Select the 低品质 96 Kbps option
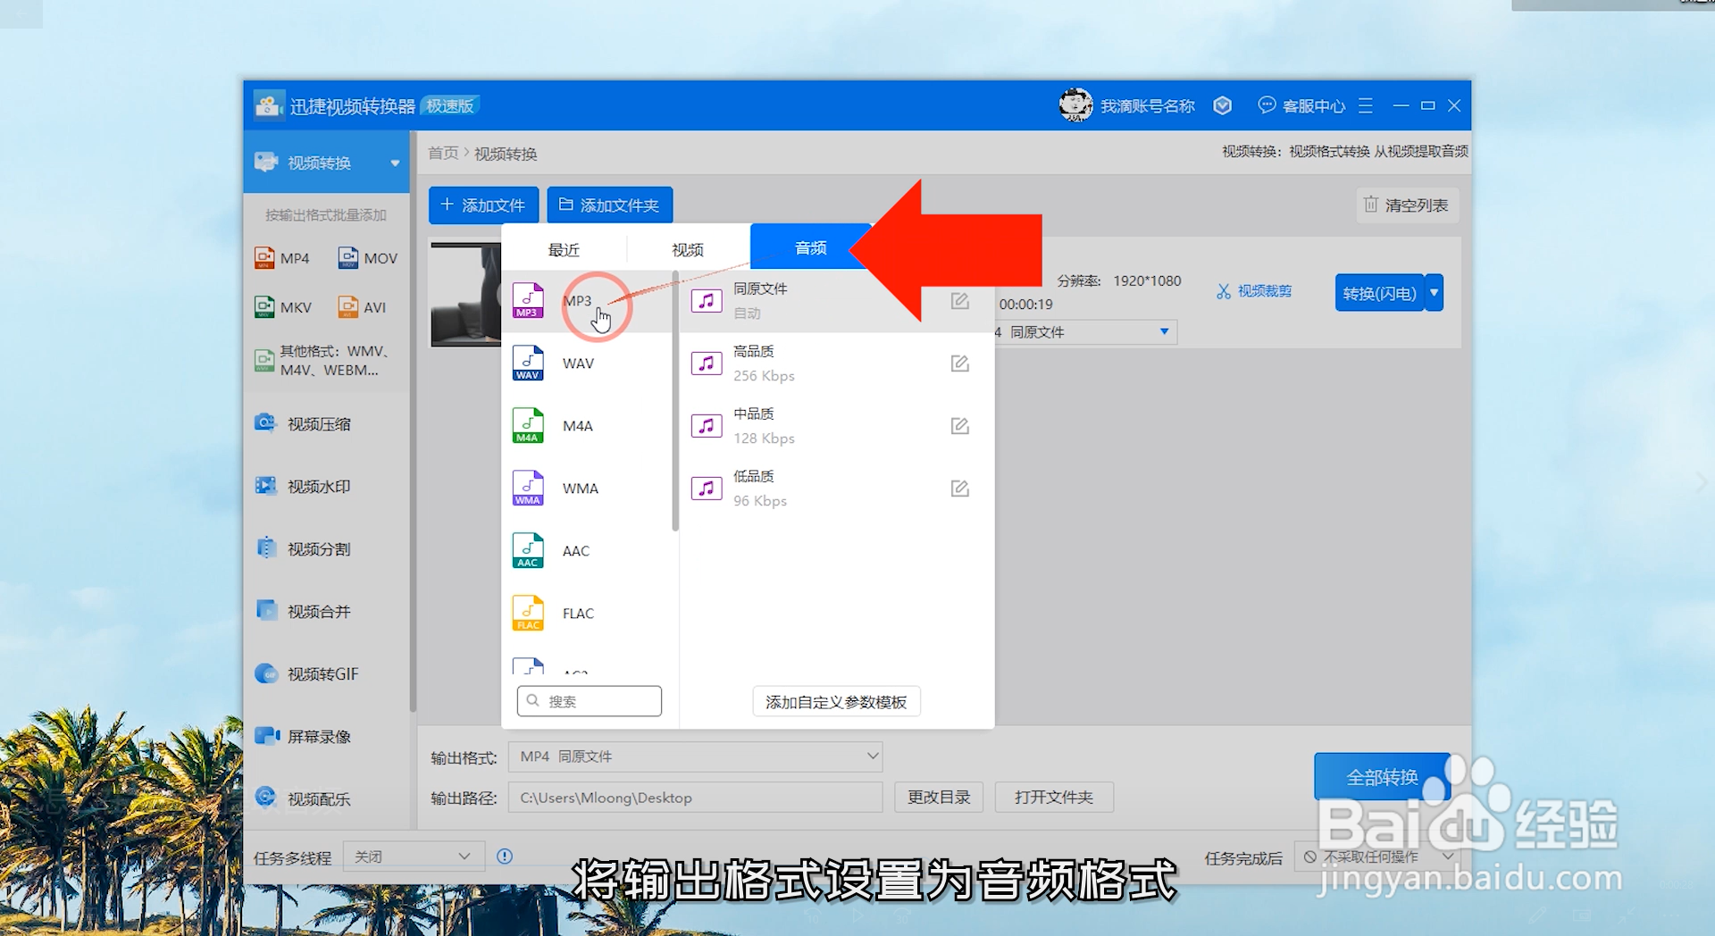The height and width of the screenshot is (936, 1715). 836,489
